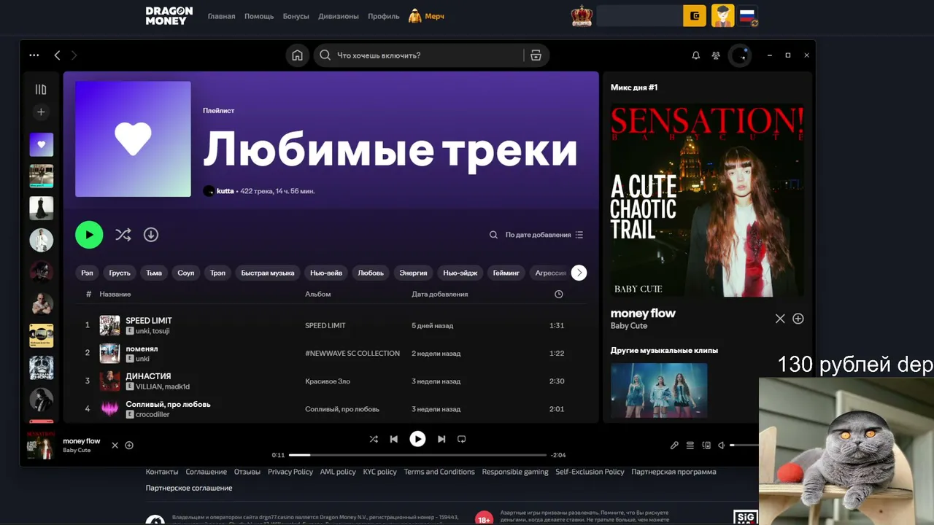Switch Dragon Money language via Russian flag

point(748,16)
